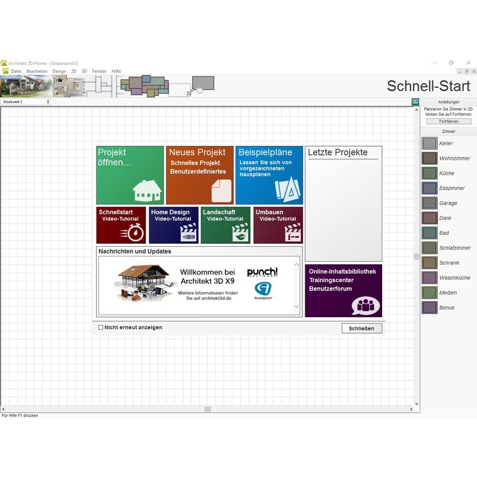The image size is (477, 477).
Task: Play the Home Design video tutorial
Action: pos(174,225)
